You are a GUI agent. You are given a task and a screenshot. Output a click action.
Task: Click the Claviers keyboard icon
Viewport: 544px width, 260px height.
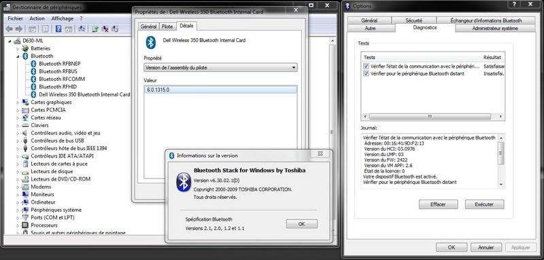pyautogui.click(x=25, y=126)
